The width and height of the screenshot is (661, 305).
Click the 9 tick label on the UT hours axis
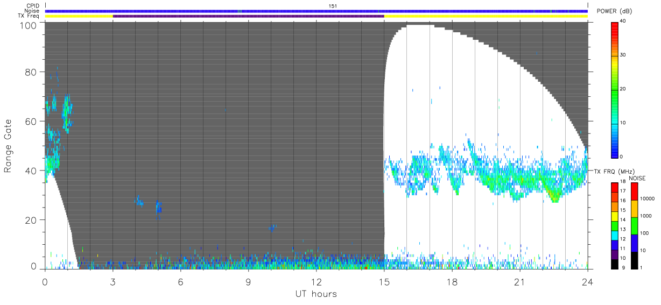[249, 282]
